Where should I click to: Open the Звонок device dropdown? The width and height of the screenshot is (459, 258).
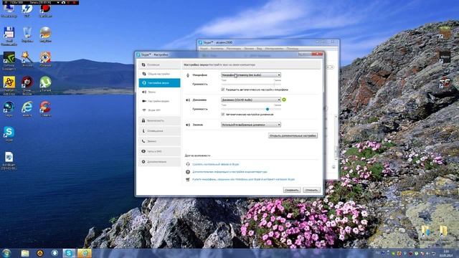[251, 125]
